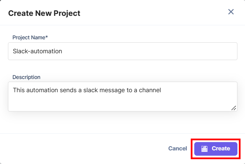Click the Create New Project title
Image resolution: width=245 pixels, height=164 pixels.
click(x=44, y=13)
